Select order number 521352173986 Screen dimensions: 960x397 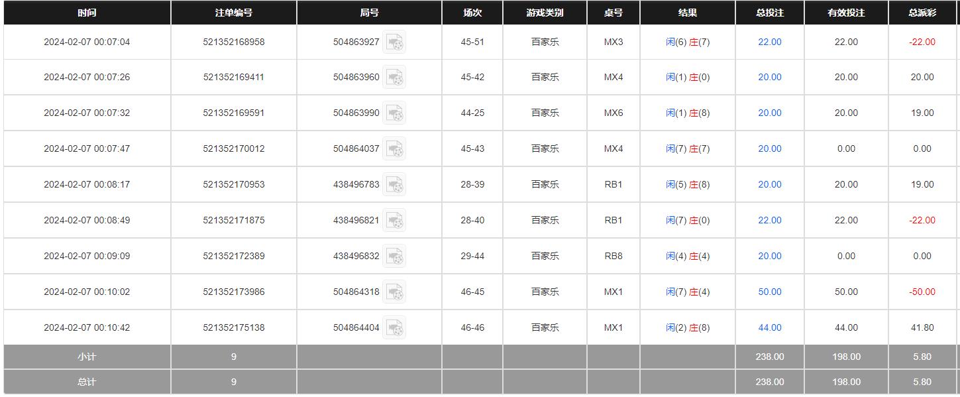click(x=234, y=292)
